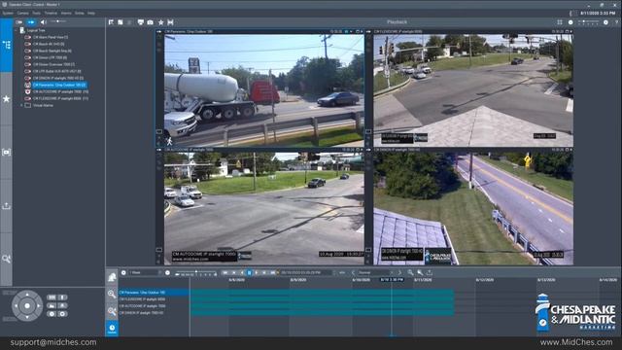Image resolution: width=622 pixels, height=350 pixels.
Task: Click the monitor icon in the top toolbar
Action: pyautogui.click(x=140, y=22)
